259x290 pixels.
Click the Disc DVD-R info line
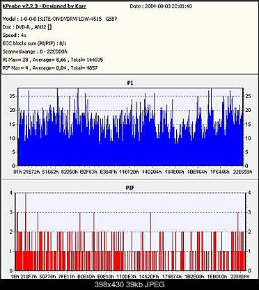[x=27, y=27]
